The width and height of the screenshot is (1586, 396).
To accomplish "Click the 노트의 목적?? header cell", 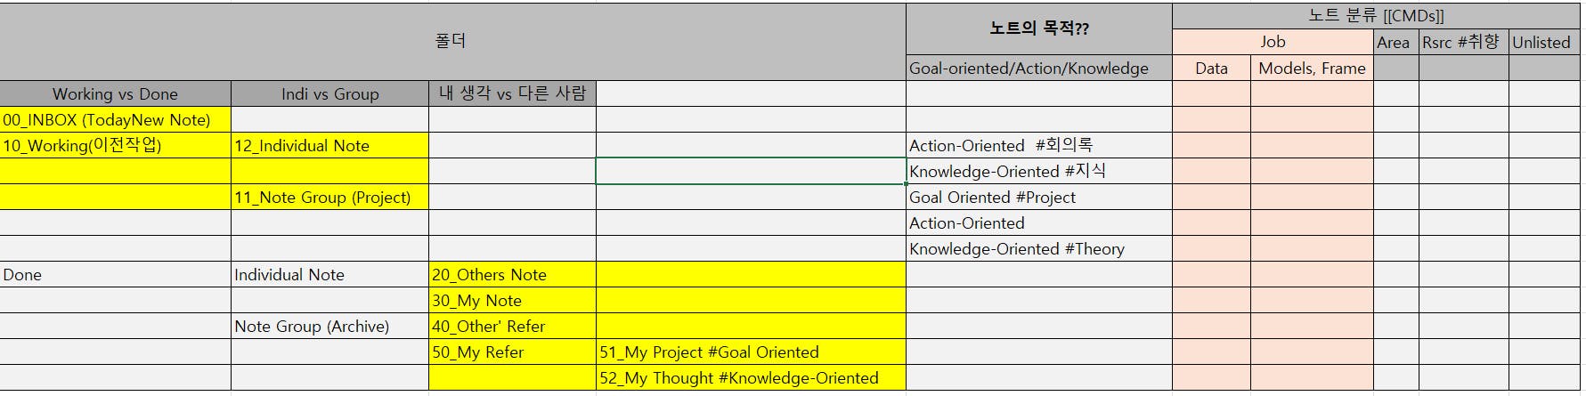I will tap(1038, 28).
